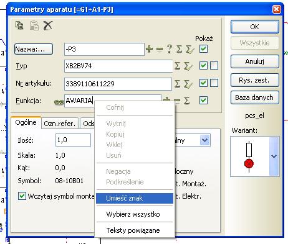Viewport: 288px width, 244px height.
Task: Click the lamp symbol variant preview
Action: (249, 156)
